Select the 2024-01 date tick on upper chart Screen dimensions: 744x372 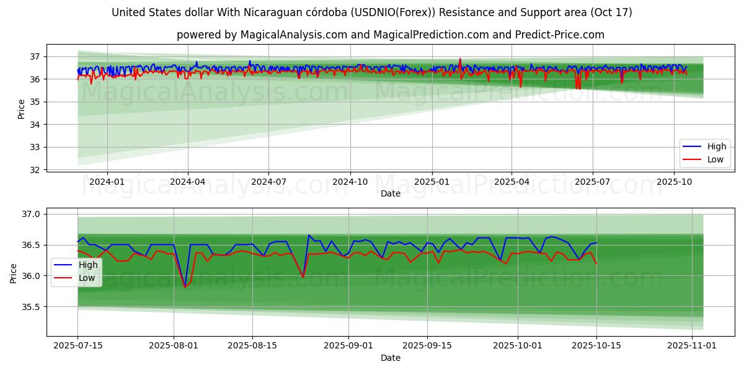click(107, 182)
